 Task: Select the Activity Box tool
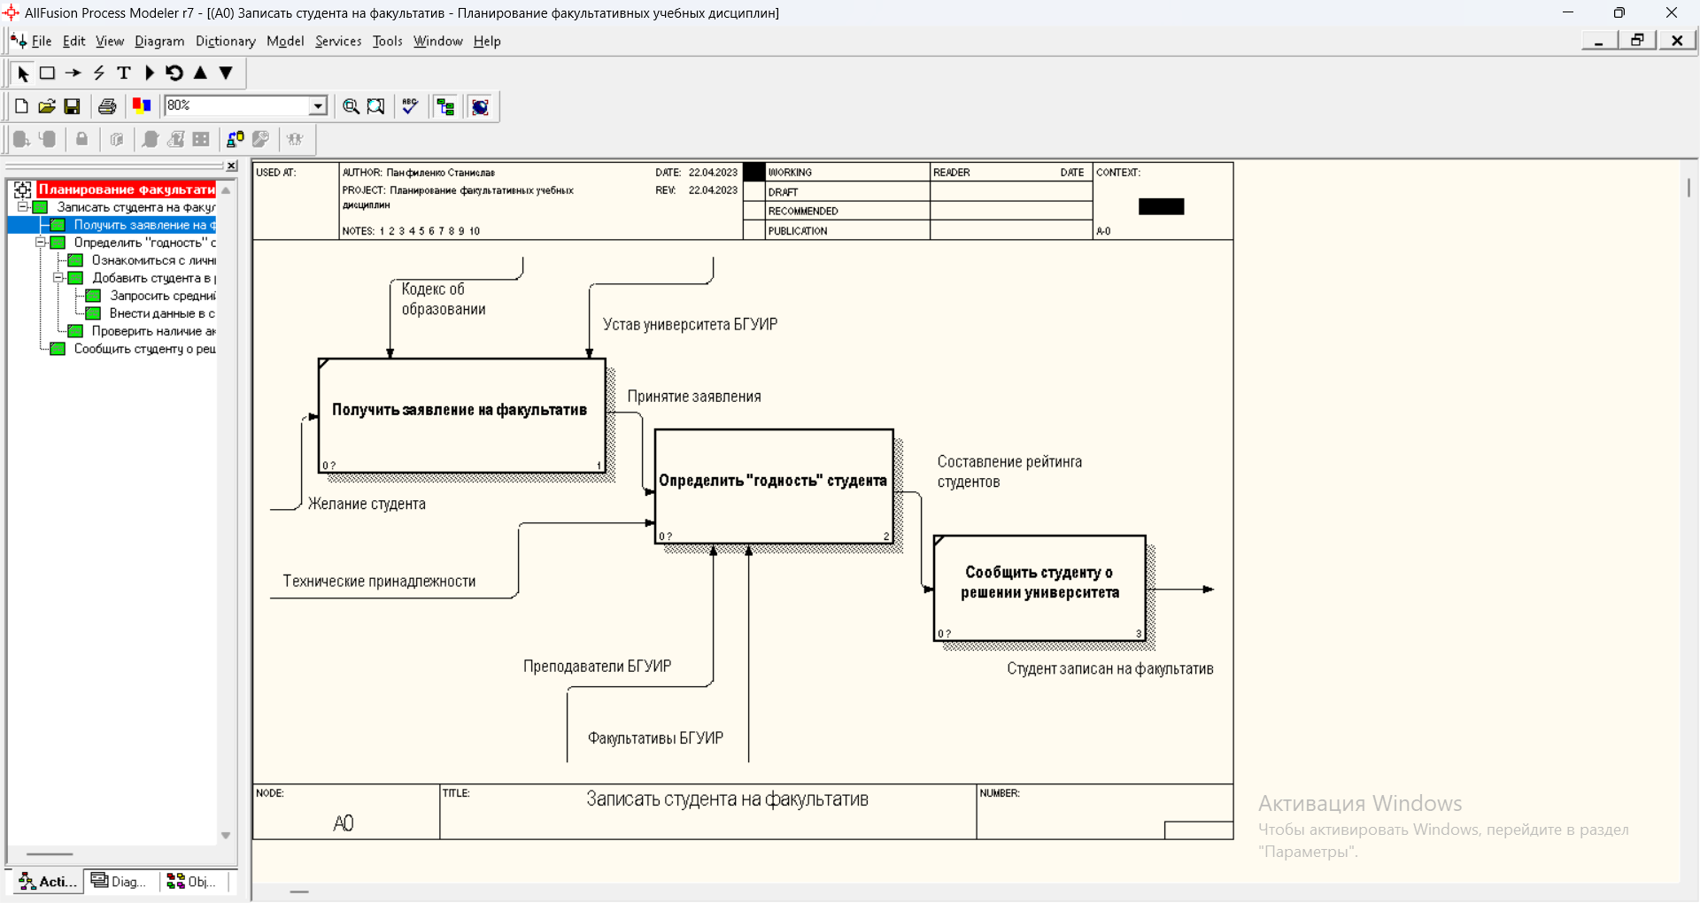point(48,73)
